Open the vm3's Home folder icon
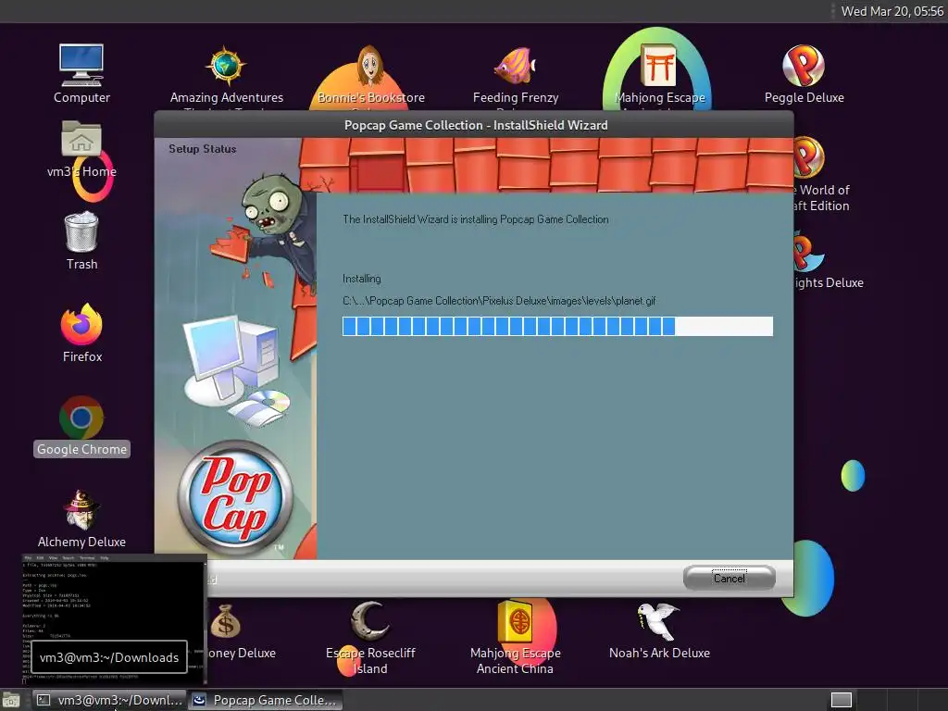This screenshot has height=711, width=948. click(81, 149)
